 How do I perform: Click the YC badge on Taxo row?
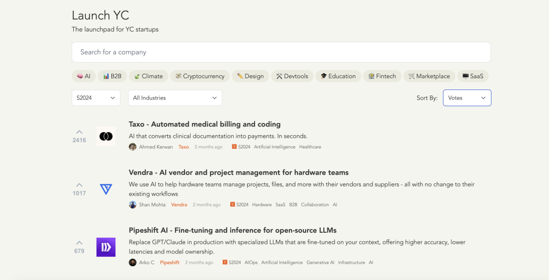click(x=234, y=147)
